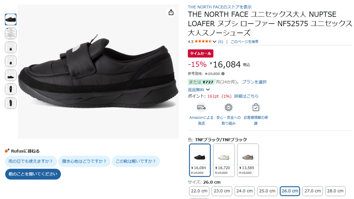This screenshot has width=354, height=199.
Task: Click the star rating icons
Action: coord(203,42)
